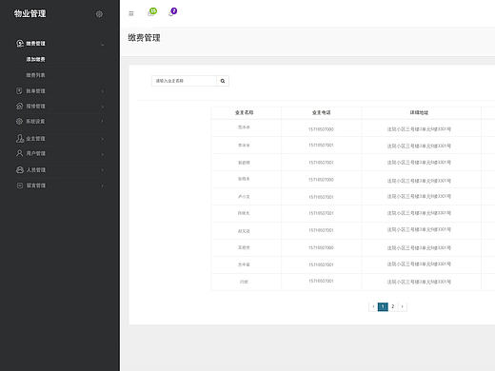Expand the 业主管理 chevron

coord(103,139)
